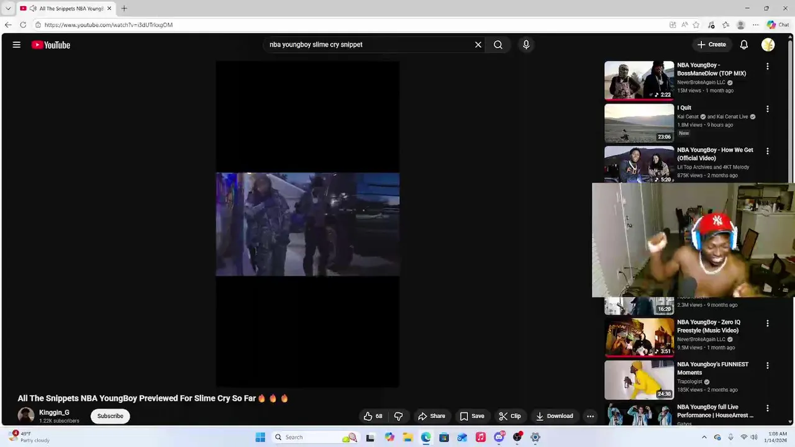
Task: Dislike the video with thumbs down
Action: coord(399,416)
